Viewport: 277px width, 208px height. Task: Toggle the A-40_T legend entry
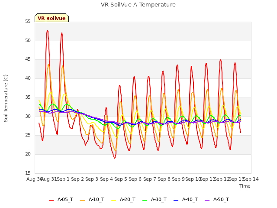click(186, 200)
